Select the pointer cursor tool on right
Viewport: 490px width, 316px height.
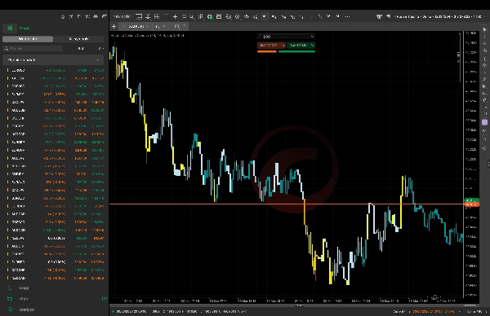click(484, 29)
